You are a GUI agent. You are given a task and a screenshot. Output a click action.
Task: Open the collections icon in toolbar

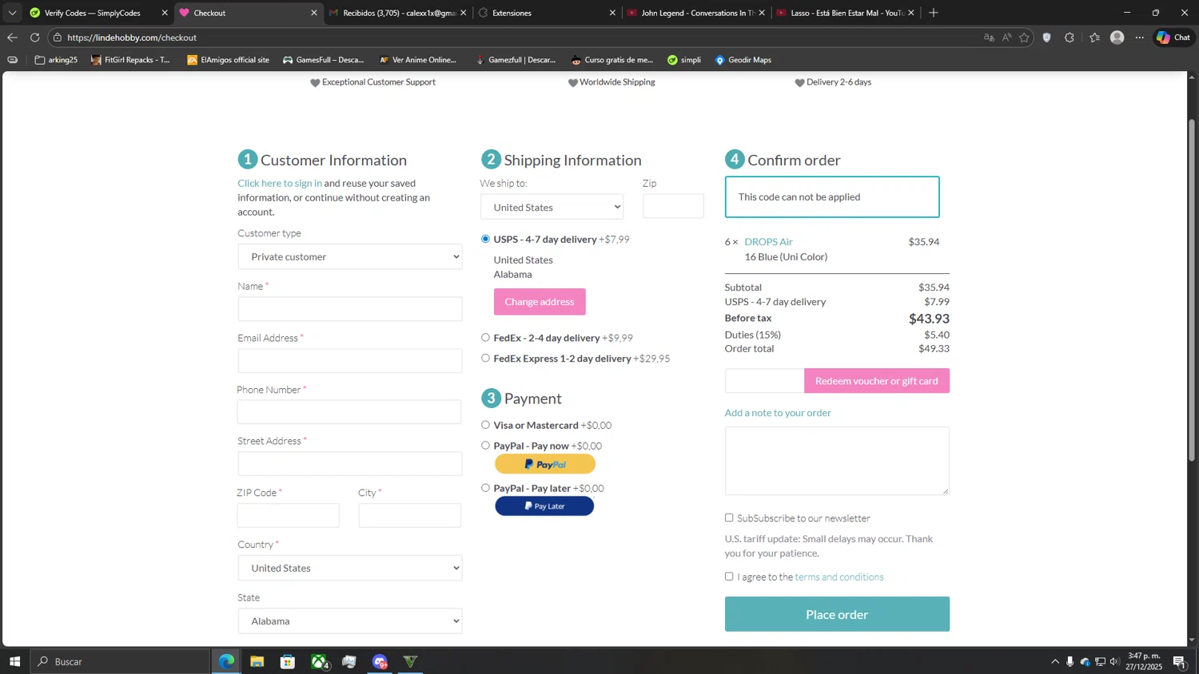pos(1094,38)
